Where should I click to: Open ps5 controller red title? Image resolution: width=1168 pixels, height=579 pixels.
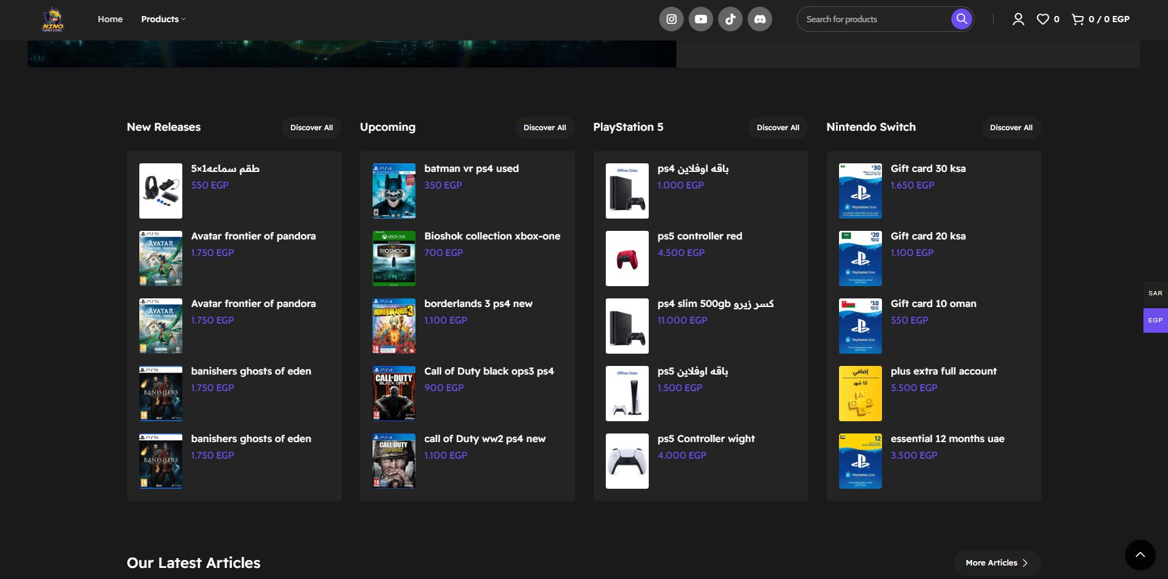click(x=700, y=236)
